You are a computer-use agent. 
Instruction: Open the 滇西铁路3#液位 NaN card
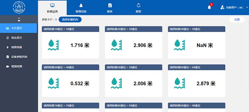tap(197, 43)
